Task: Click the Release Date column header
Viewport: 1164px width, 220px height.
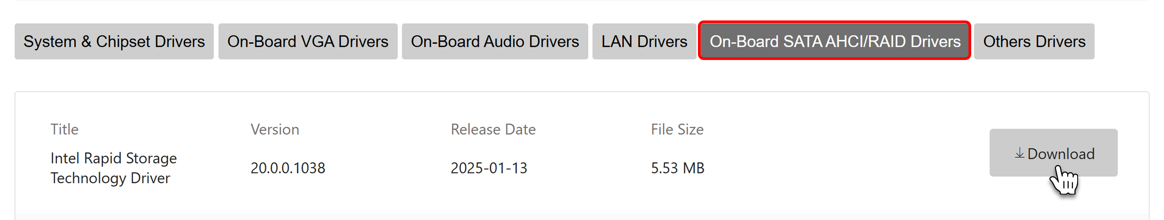Action: click(493, 130)
